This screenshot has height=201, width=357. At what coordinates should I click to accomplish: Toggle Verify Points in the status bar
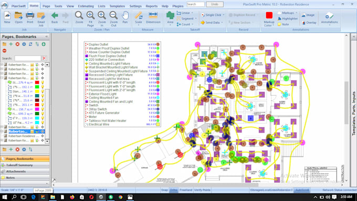point(202,190)
